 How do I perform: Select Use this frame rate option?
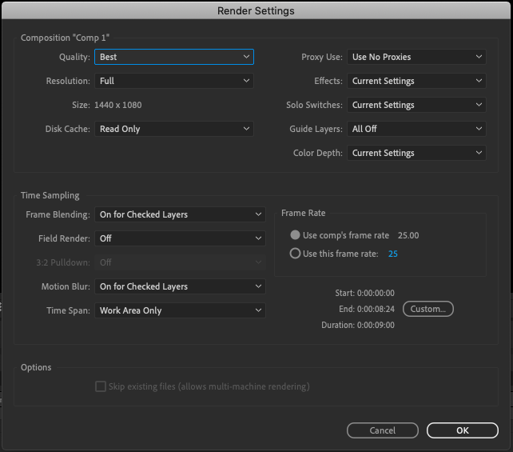(296, 254)
